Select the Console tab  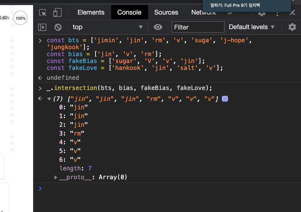pos(129,12)
